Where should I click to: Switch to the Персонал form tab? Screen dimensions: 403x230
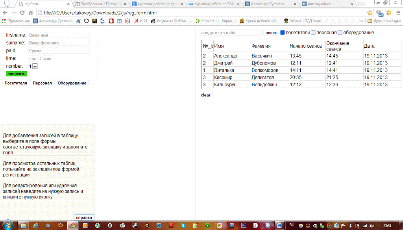point(43,83)
